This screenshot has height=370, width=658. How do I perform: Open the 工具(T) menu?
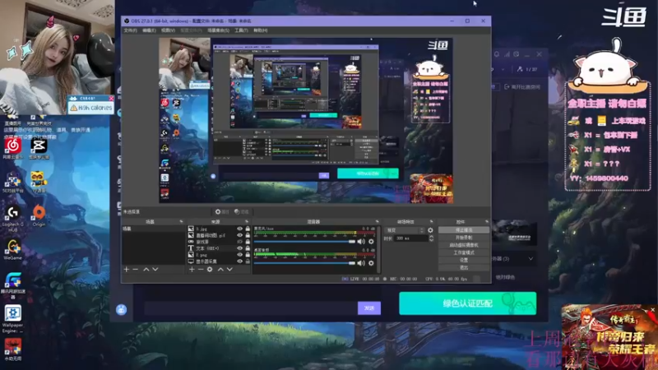(x=241, y=30)
